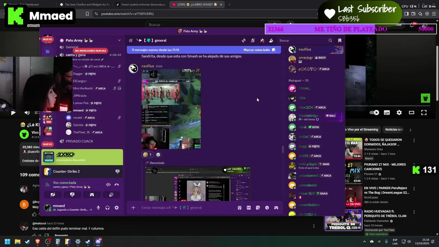This screenshot has width=439, height=247.
Task: Open Threads icon in Discord header
Action: click(x=244, y=40)
